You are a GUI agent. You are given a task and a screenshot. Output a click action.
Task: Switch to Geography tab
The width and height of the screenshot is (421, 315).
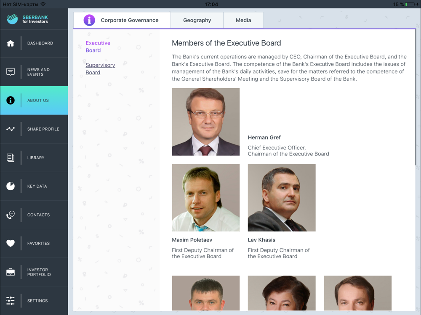point(197,20)
